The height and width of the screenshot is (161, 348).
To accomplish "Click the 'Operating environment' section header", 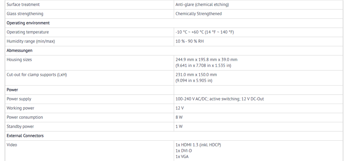I will pyautogui.click(x=28, y=23).
